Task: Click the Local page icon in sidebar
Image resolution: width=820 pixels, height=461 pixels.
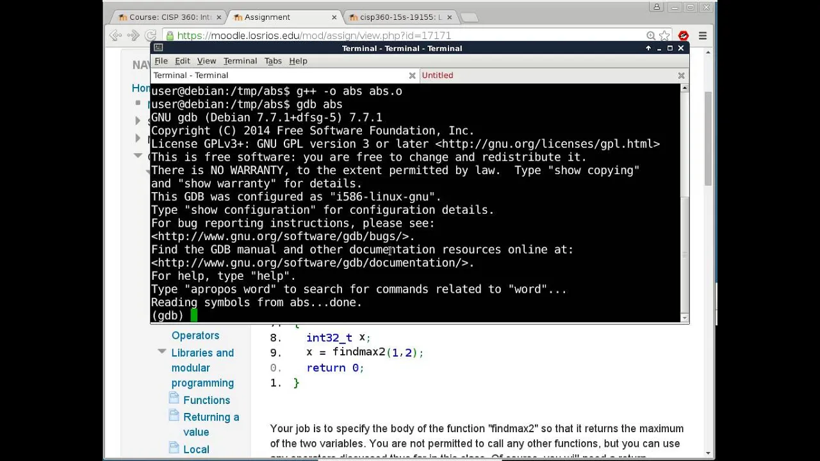Action: click(x=174, y=448)
